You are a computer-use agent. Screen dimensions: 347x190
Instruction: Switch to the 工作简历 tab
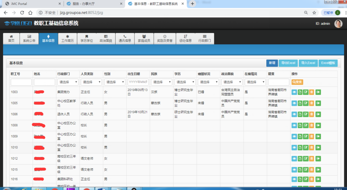click(x=67, y=39)
